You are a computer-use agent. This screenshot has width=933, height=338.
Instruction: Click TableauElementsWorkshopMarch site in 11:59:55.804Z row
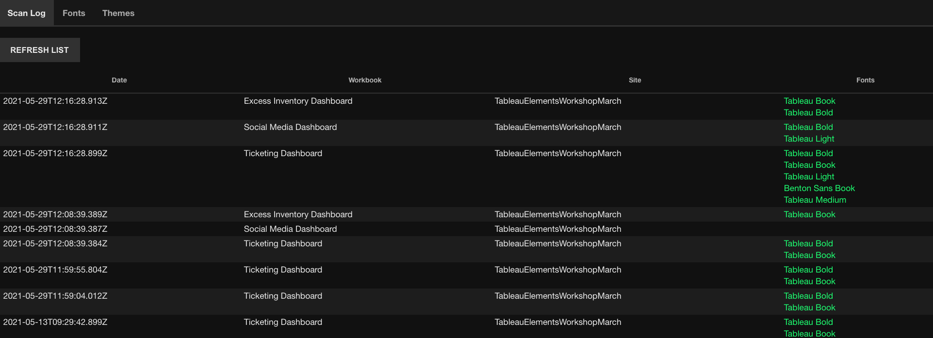tap(558, 270)
